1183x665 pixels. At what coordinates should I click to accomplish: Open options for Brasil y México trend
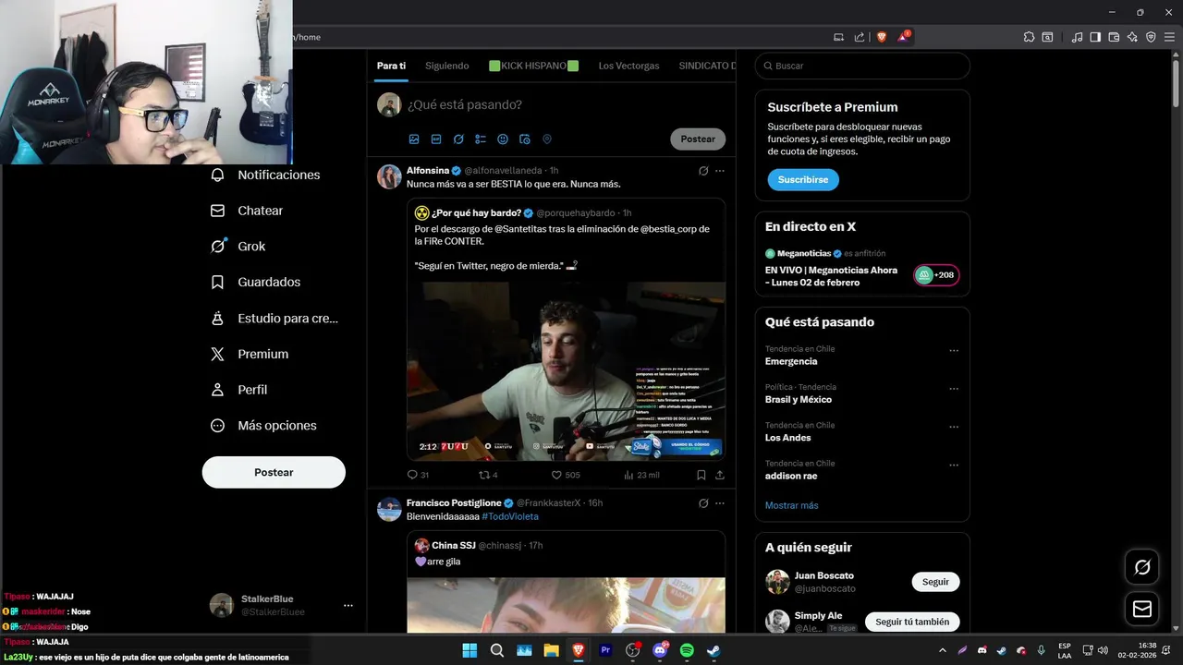tap(954, 389)
